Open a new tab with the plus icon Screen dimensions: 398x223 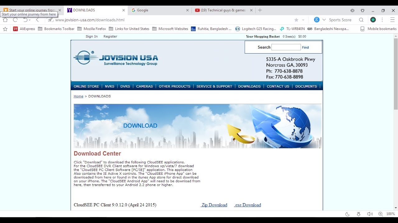(x=260, y=10)
